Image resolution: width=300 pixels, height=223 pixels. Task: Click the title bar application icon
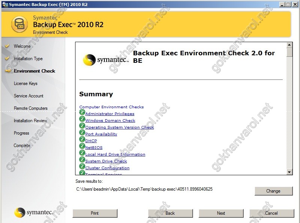4,4
